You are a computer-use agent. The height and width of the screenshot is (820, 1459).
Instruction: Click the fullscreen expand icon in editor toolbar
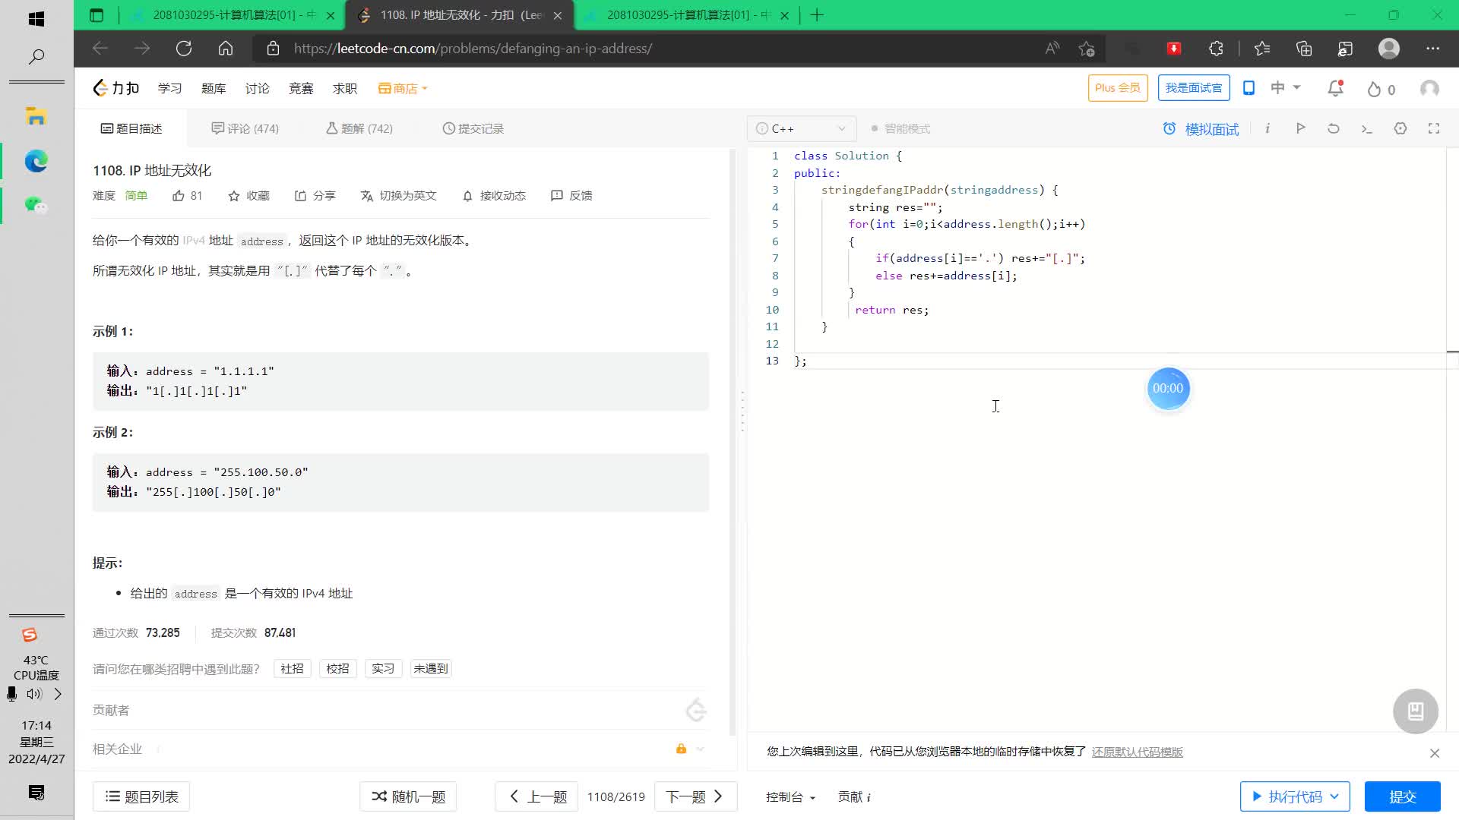[1434, 128]
